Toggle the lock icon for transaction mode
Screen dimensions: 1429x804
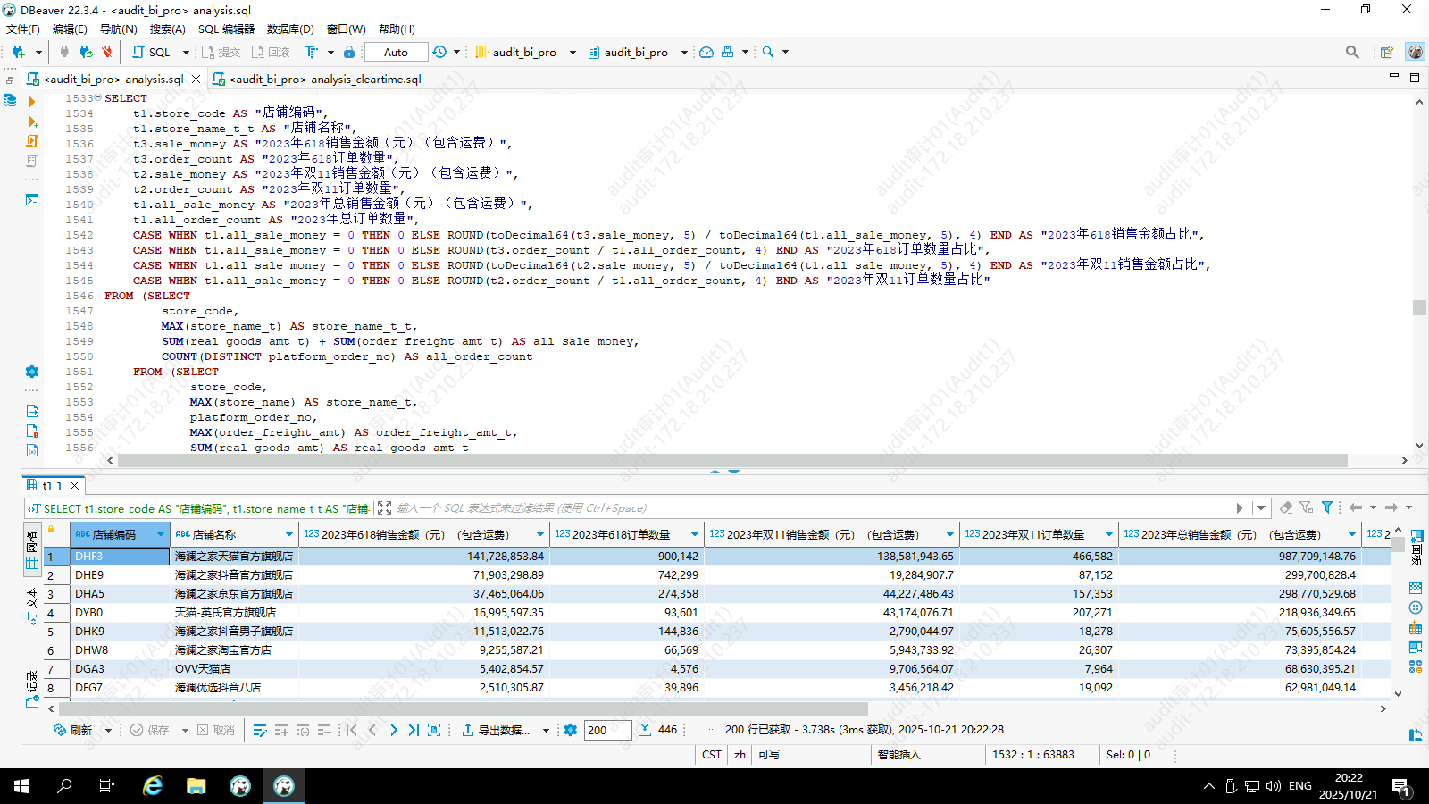349,52
